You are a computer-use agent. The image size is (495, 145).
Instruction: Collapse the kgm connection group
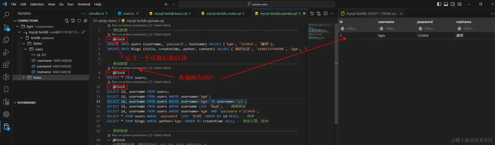point(17,26)
